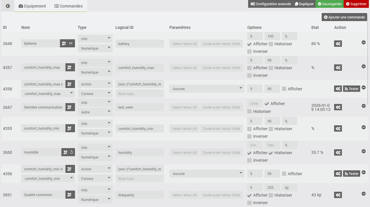Click the Sauvegarder button
Image resolution: width=370 pixels, height=207 pixels.
click(329, 4)
